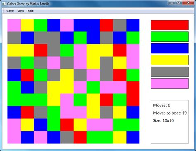Click the blue cell in the board's top-right corner
This screenshot has height=151, width=196.
[133, 26]
